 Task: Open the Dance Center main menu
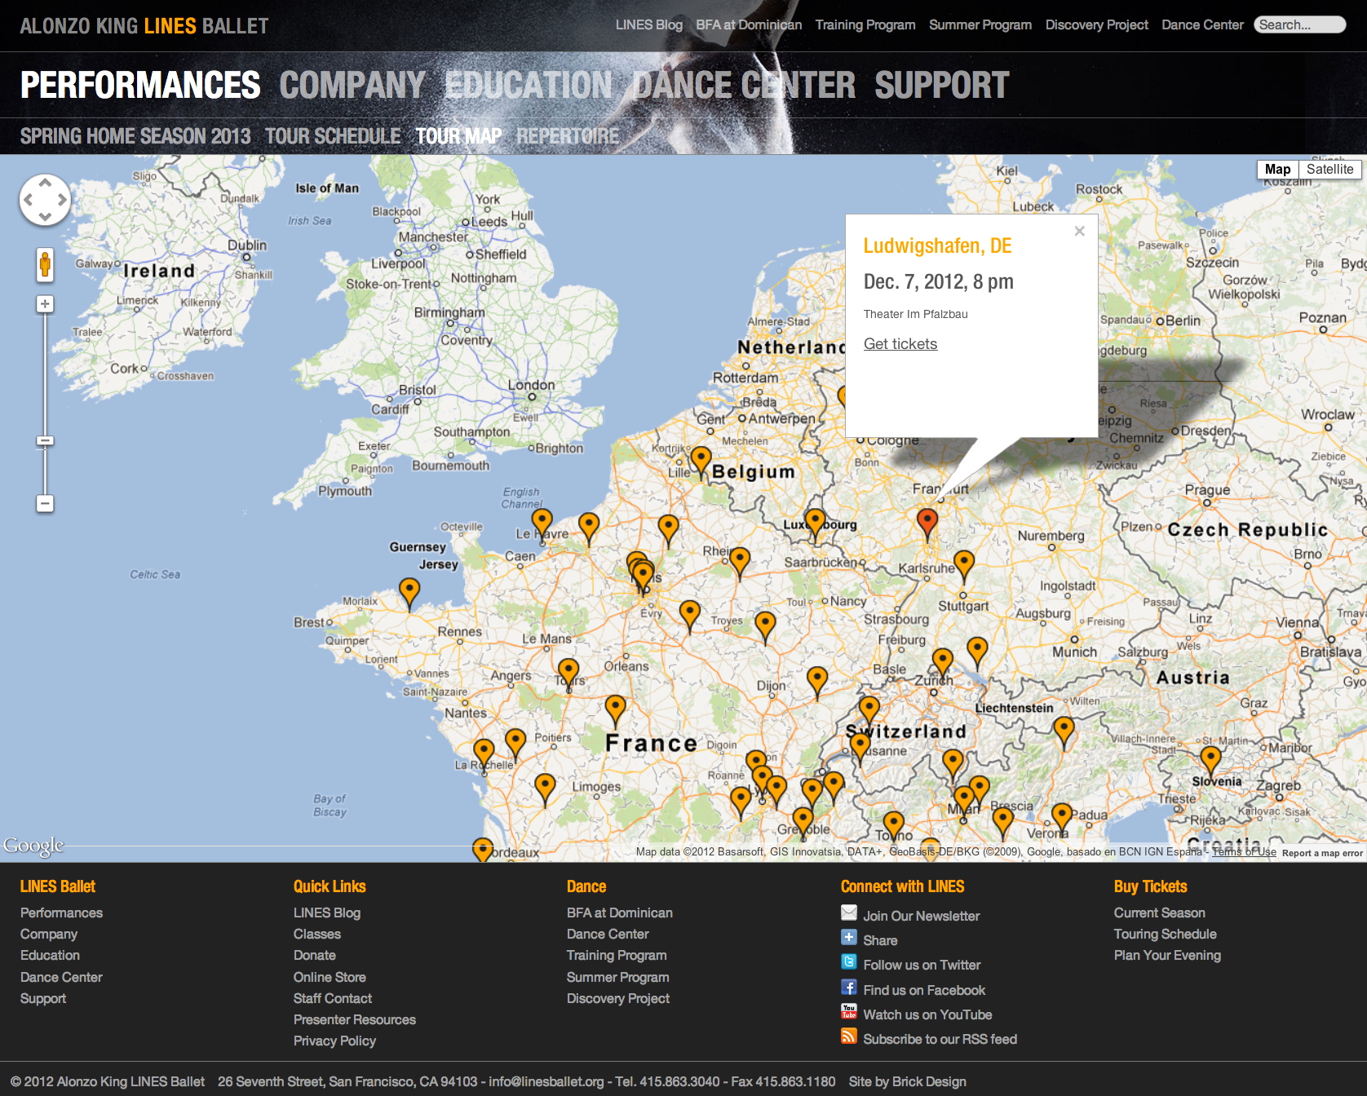coord(744,85)
